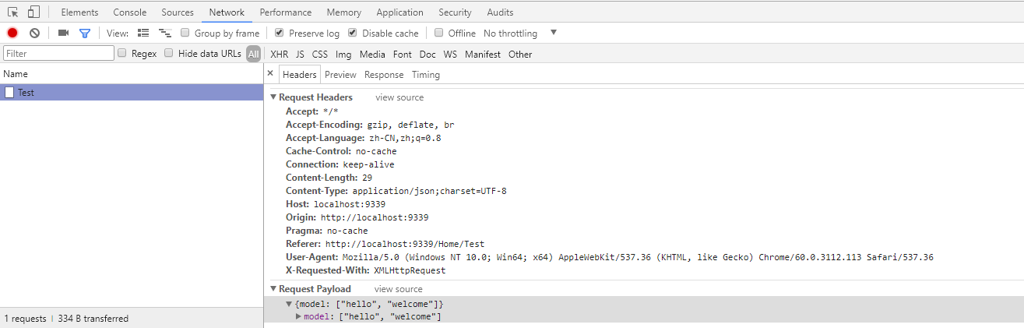This screenshot has width=1024, height=328.
Task: Enable the Group by frame checkbox
Action: point(185,33)
